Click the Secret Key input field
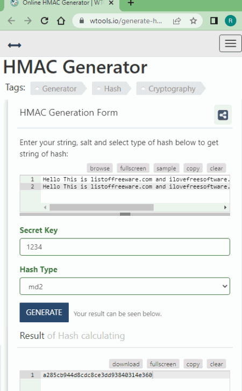 click(x=125, y=247)
